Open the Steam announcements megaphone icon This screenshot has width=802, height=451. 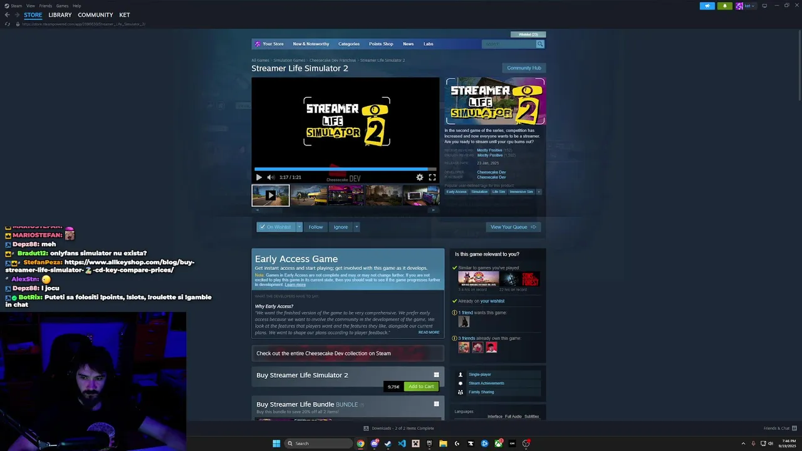tap(707, 6)
